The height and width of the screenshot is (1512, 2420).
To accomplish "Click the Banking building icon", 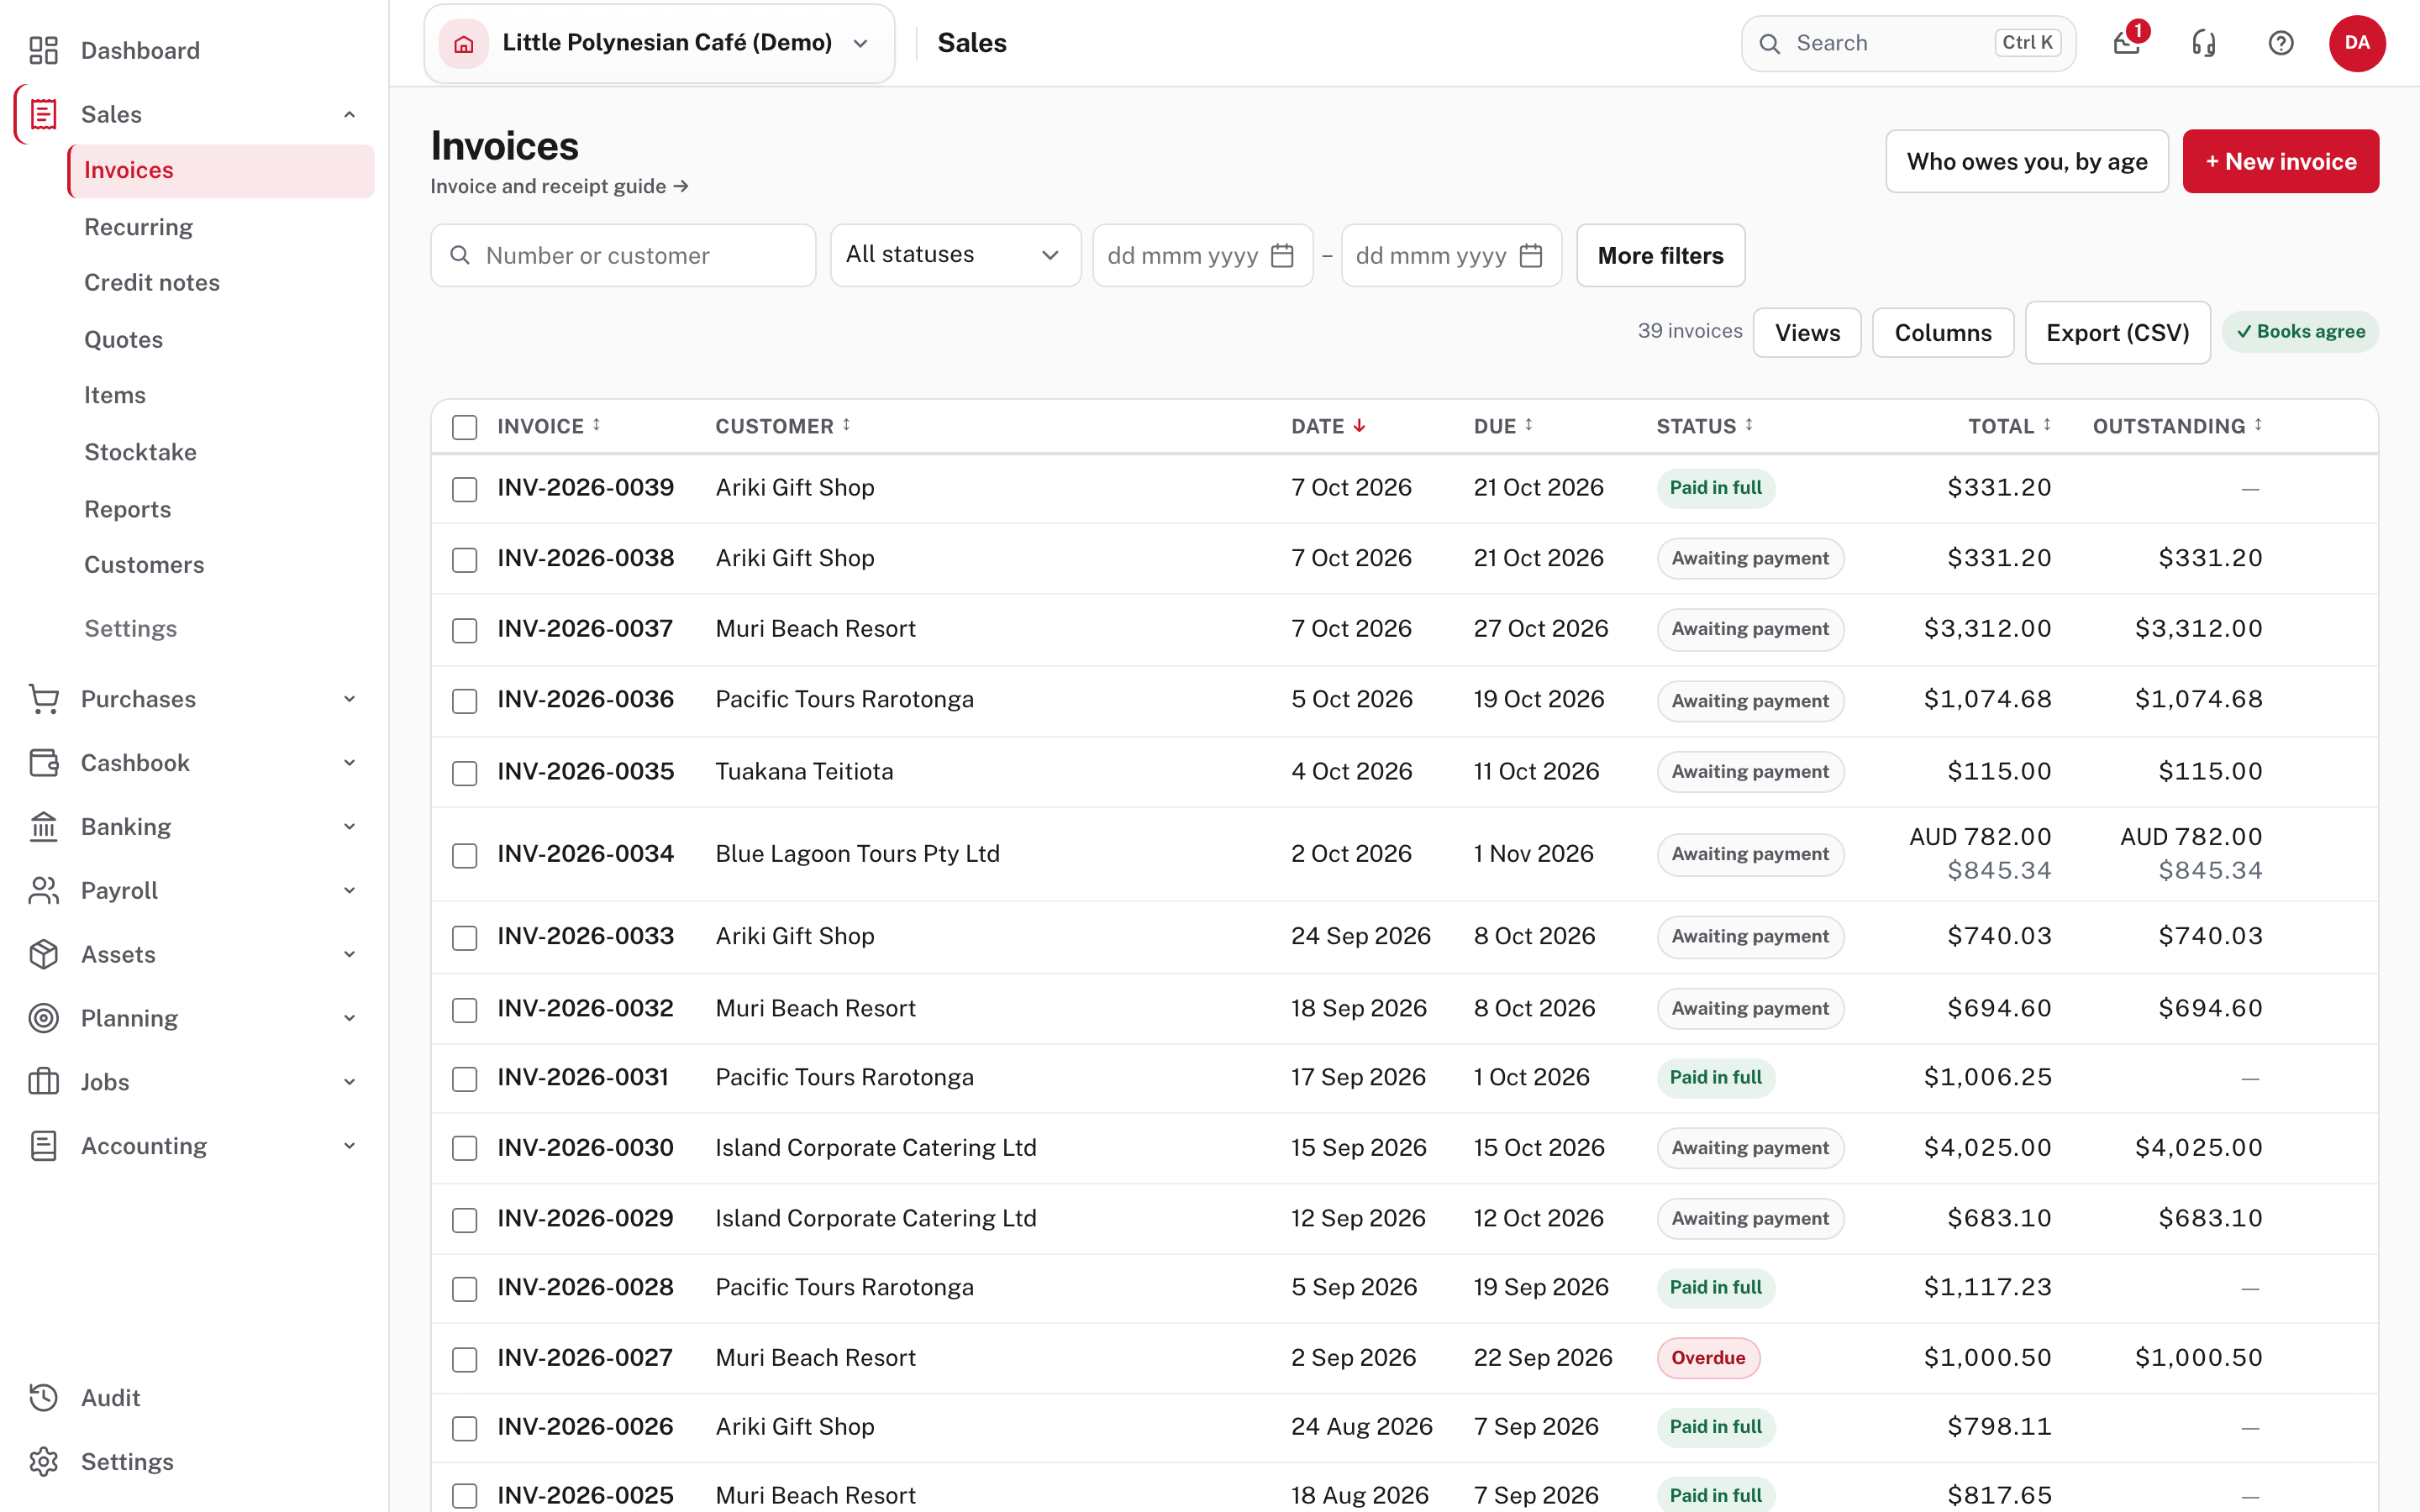I will 43,827.
